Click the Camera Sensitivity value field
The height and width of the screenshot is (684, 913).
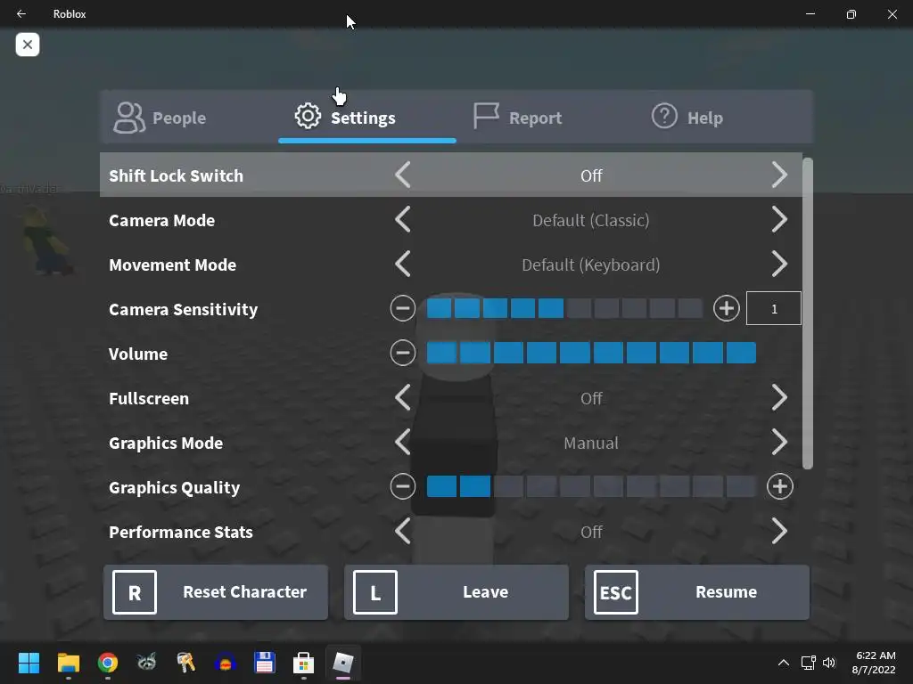[774, 308]
